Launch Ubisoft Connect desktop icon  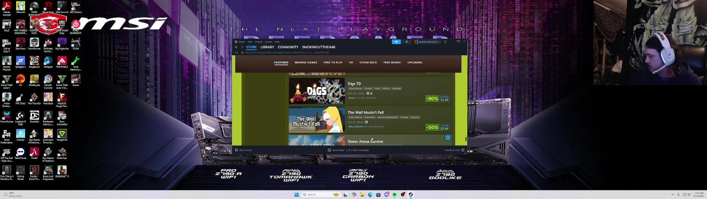point(48,82)
